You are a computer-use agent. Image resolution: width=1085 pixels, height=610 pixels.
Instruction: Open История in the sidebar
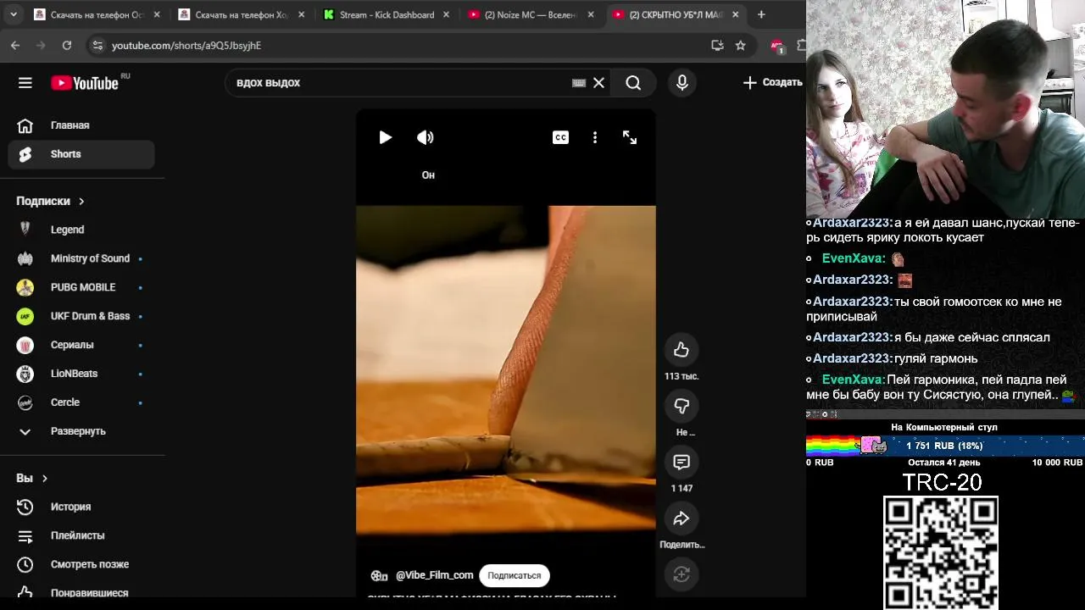click(x=81, y=507)
